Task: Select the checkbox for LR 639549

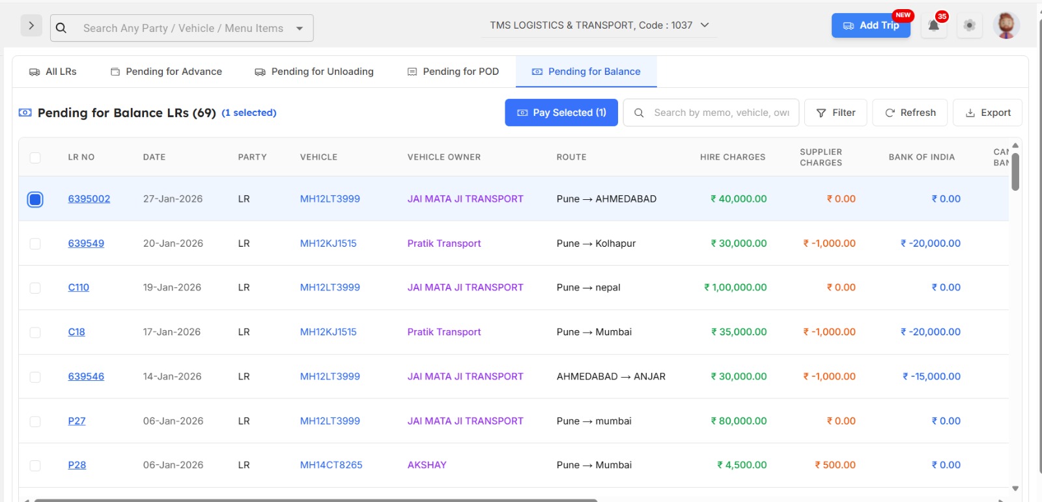Action: [x=35, y=244]
